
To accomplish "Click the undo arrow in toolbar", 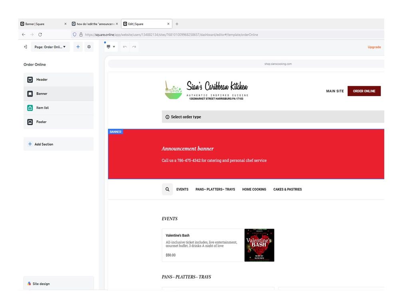I will (125, 47).
